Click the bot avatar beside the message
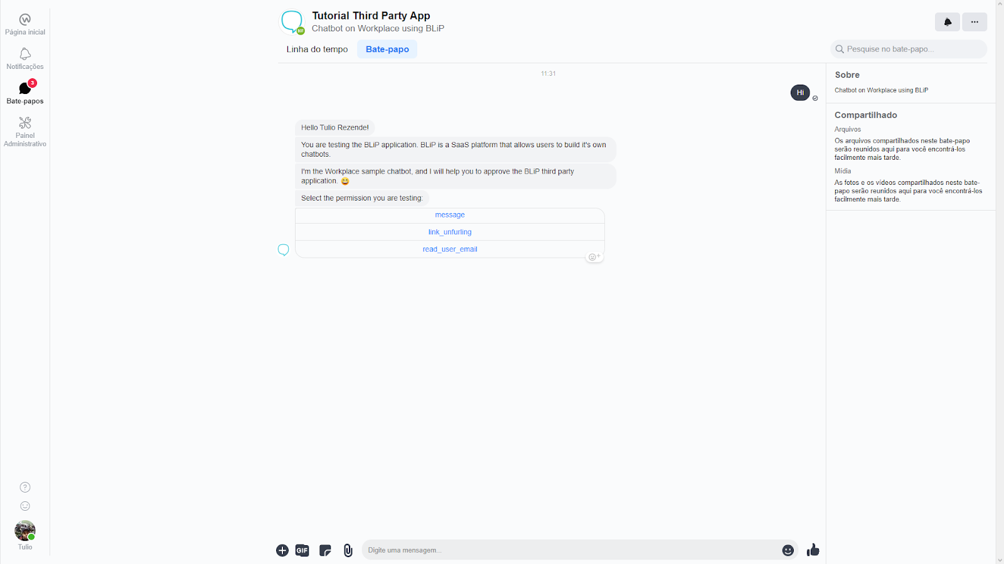The width and height of the screenshot is (1004, 564). coord(284,250)
